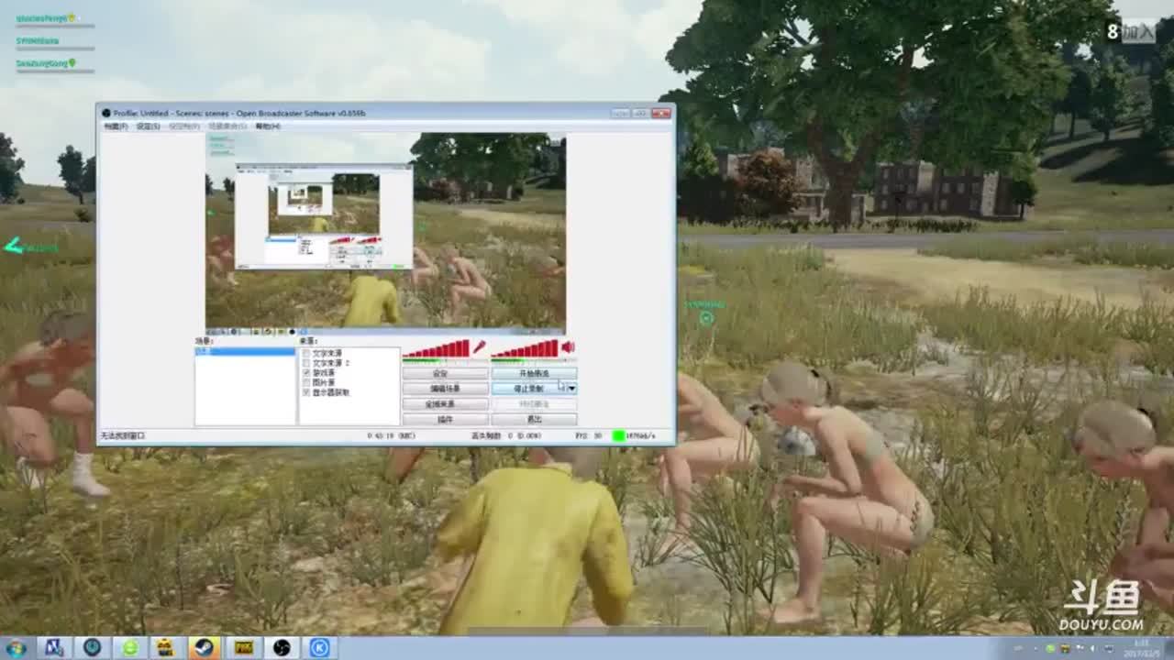Click the 编辑场景 edit scene button
This screenshot has height=660, width=1174.
[445, 389]
